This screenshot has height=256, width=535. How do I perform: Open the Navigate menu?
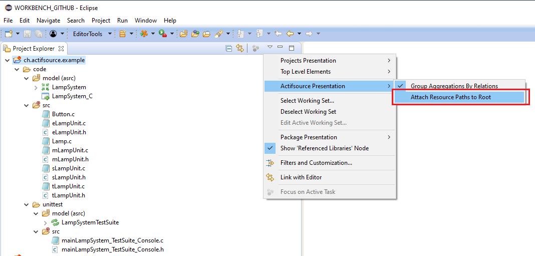[48, 21]
